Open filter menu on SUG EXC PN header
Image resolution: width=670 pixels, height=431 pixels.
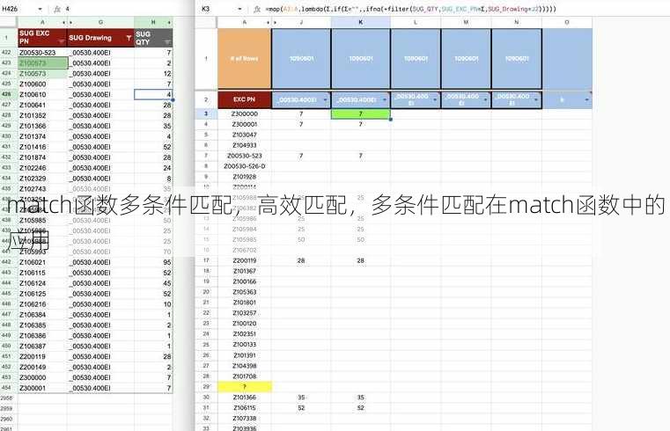[61, 41]
